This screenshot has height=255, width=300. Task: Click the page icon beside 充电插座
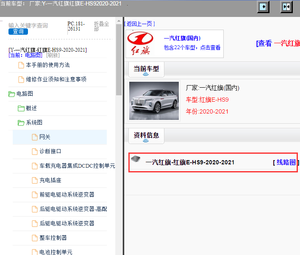pos(35,180)
